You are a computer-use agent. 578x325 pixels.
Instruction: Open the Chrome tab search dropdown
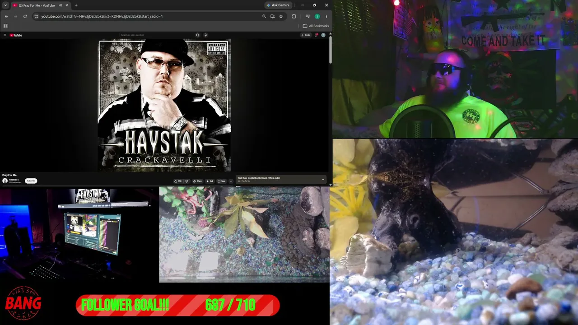pyautogui.click(x=5, y=5)
